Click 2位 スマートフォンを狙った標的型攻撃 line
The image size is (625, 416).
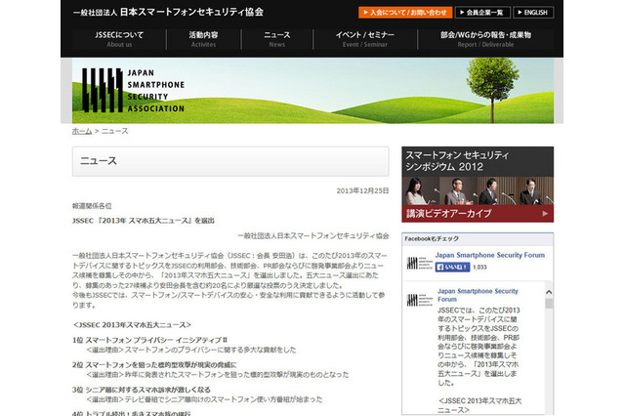coord(154,365)
